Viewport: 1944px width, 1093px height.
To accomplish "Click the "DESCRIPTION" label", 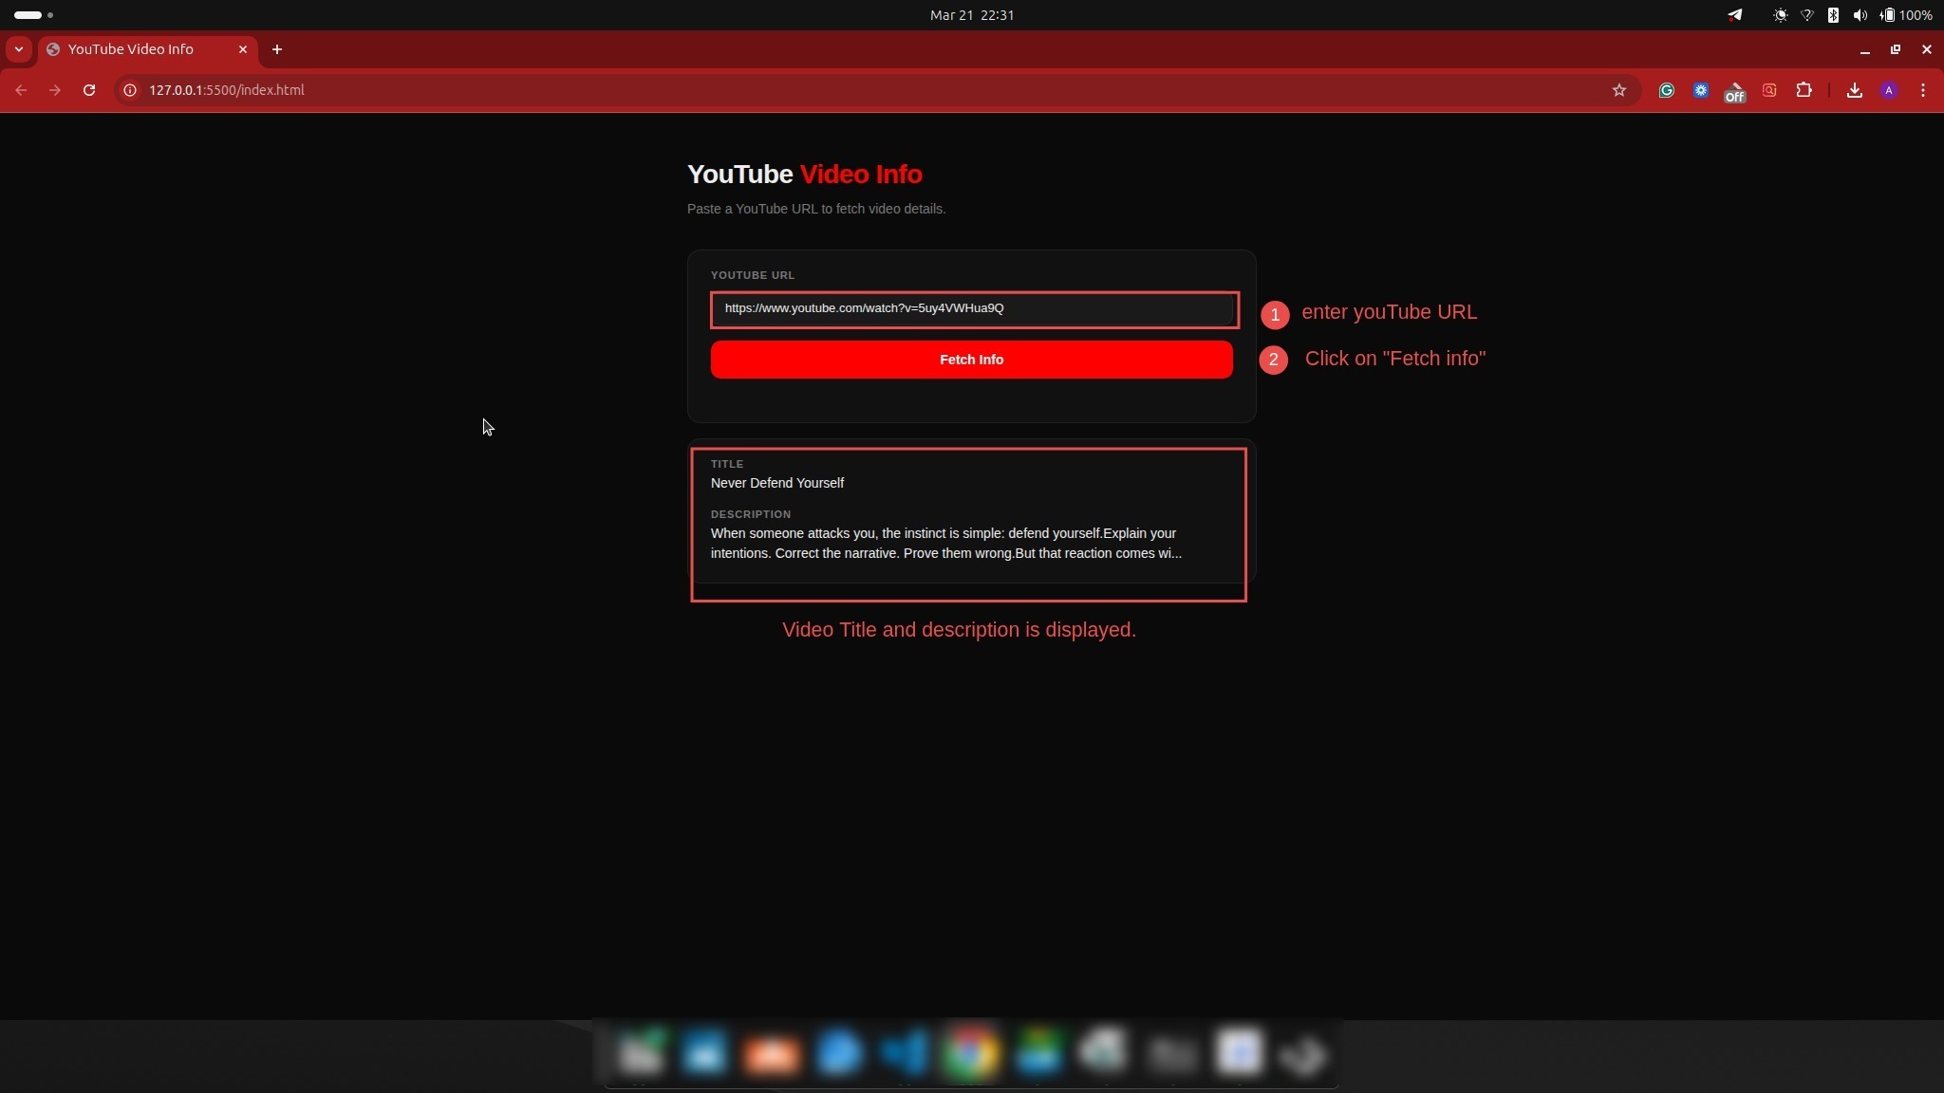I will (751, 514).
